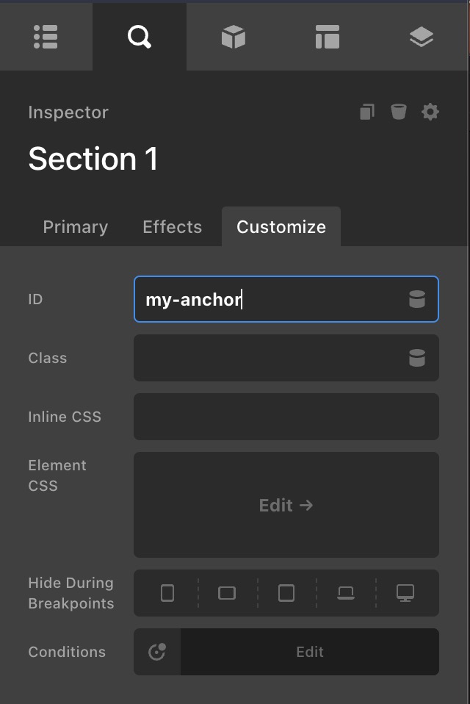This screenshot has width=470, height=704.
Task: Click the Conditions Edit button
Action: [309, 652]
